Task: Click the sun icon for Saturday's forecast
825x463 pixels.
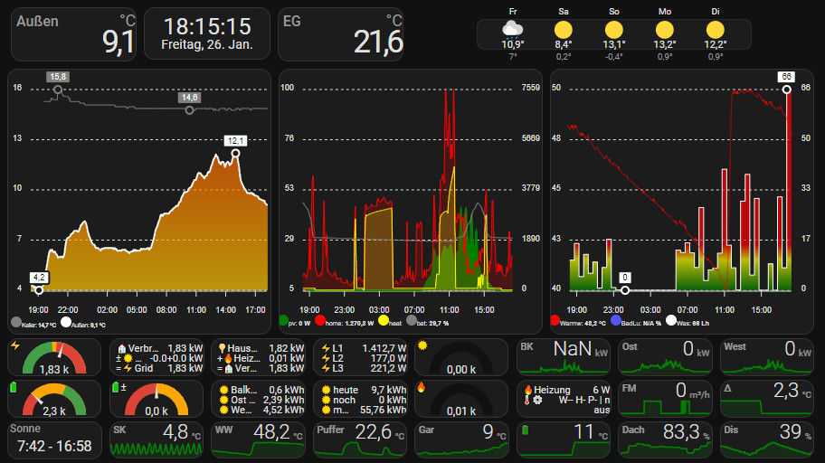Action: click(564, 29)
